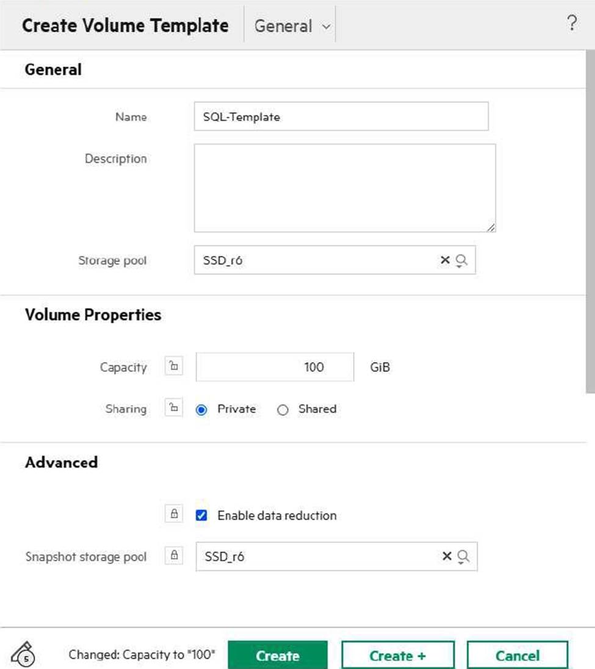This screenshot has height=669, width=595.
Task: Click the 'Changed: Capacity to "100"' status text
Action: point(142,654)
